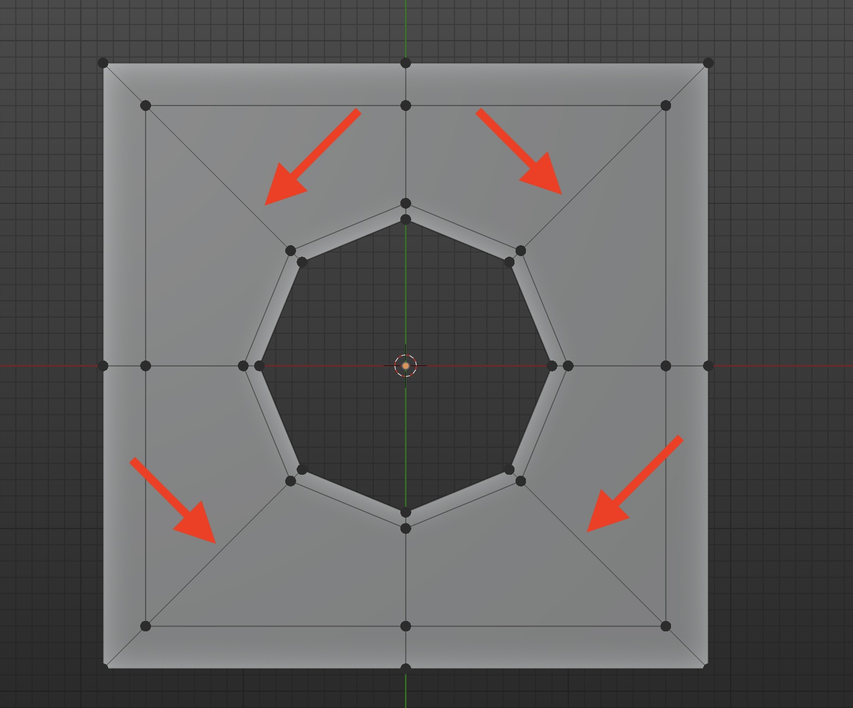This screenshot has width=853, height=708.
Task: Select the outer octagon ring's rightmost vertex
Action: pyautogui.click(x=568, y=366)
